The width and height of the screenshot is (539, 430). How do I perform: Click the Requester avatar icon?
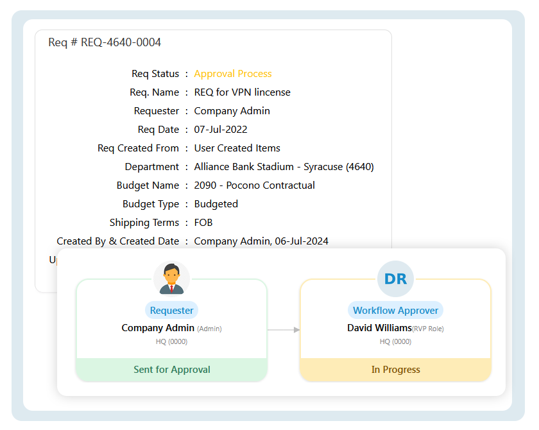coord(171,277)
